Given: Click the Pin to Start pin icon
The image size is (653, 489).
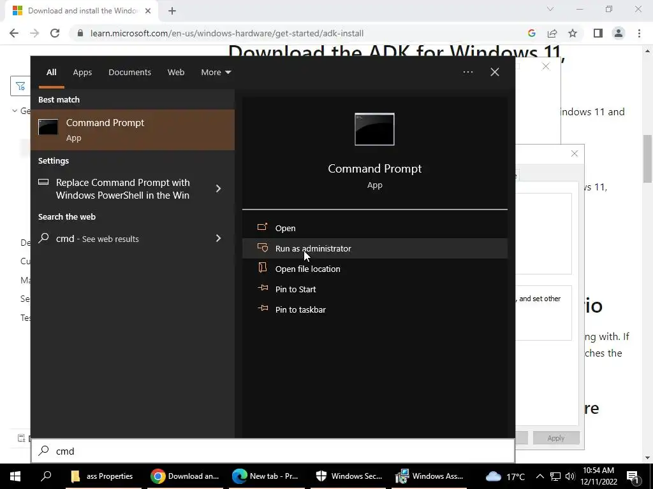Looking at the screenshot, I should (x=263, y=288).
